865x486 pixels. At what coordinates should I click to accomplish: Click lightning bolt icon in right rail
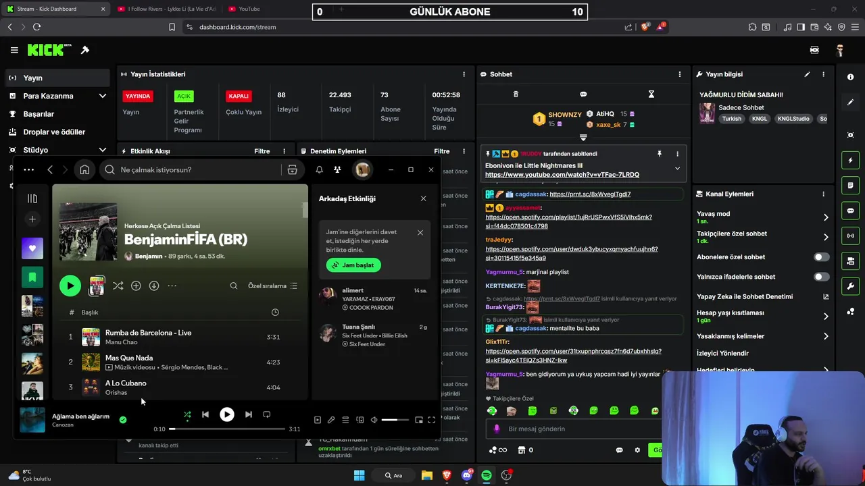tap(851, 161)
